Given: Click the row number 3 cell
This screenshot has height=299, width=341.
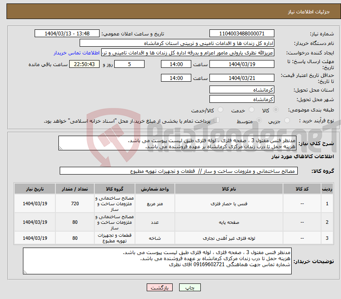Looking at the screenshot, I should click(327, 238).
